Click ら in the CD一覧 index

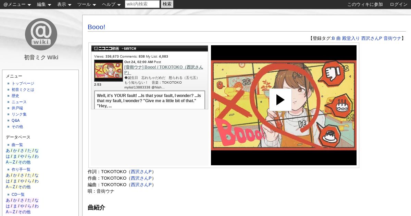pos(29,206)
